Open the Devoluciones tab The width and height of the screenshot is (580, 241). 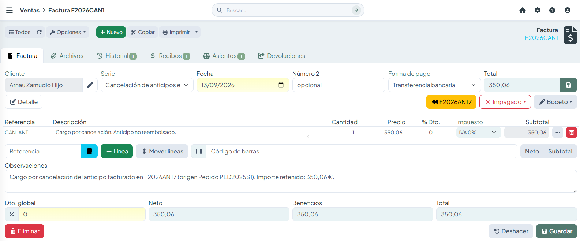[x=281, y=56]
